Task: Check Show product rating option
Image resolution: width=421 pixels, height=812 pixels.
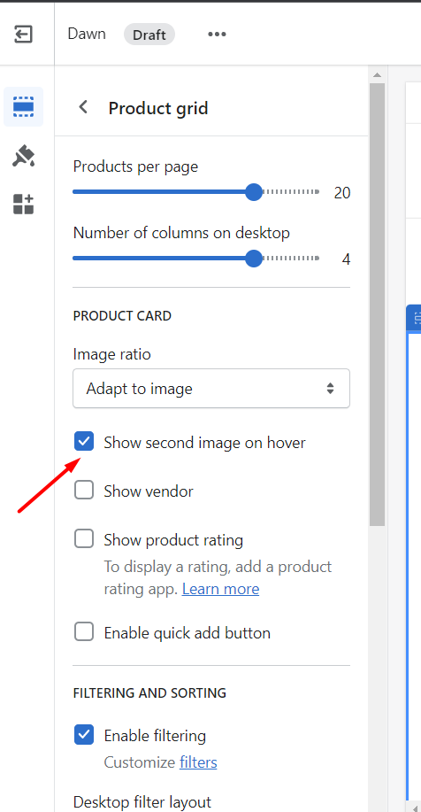Action: (84, 538)
